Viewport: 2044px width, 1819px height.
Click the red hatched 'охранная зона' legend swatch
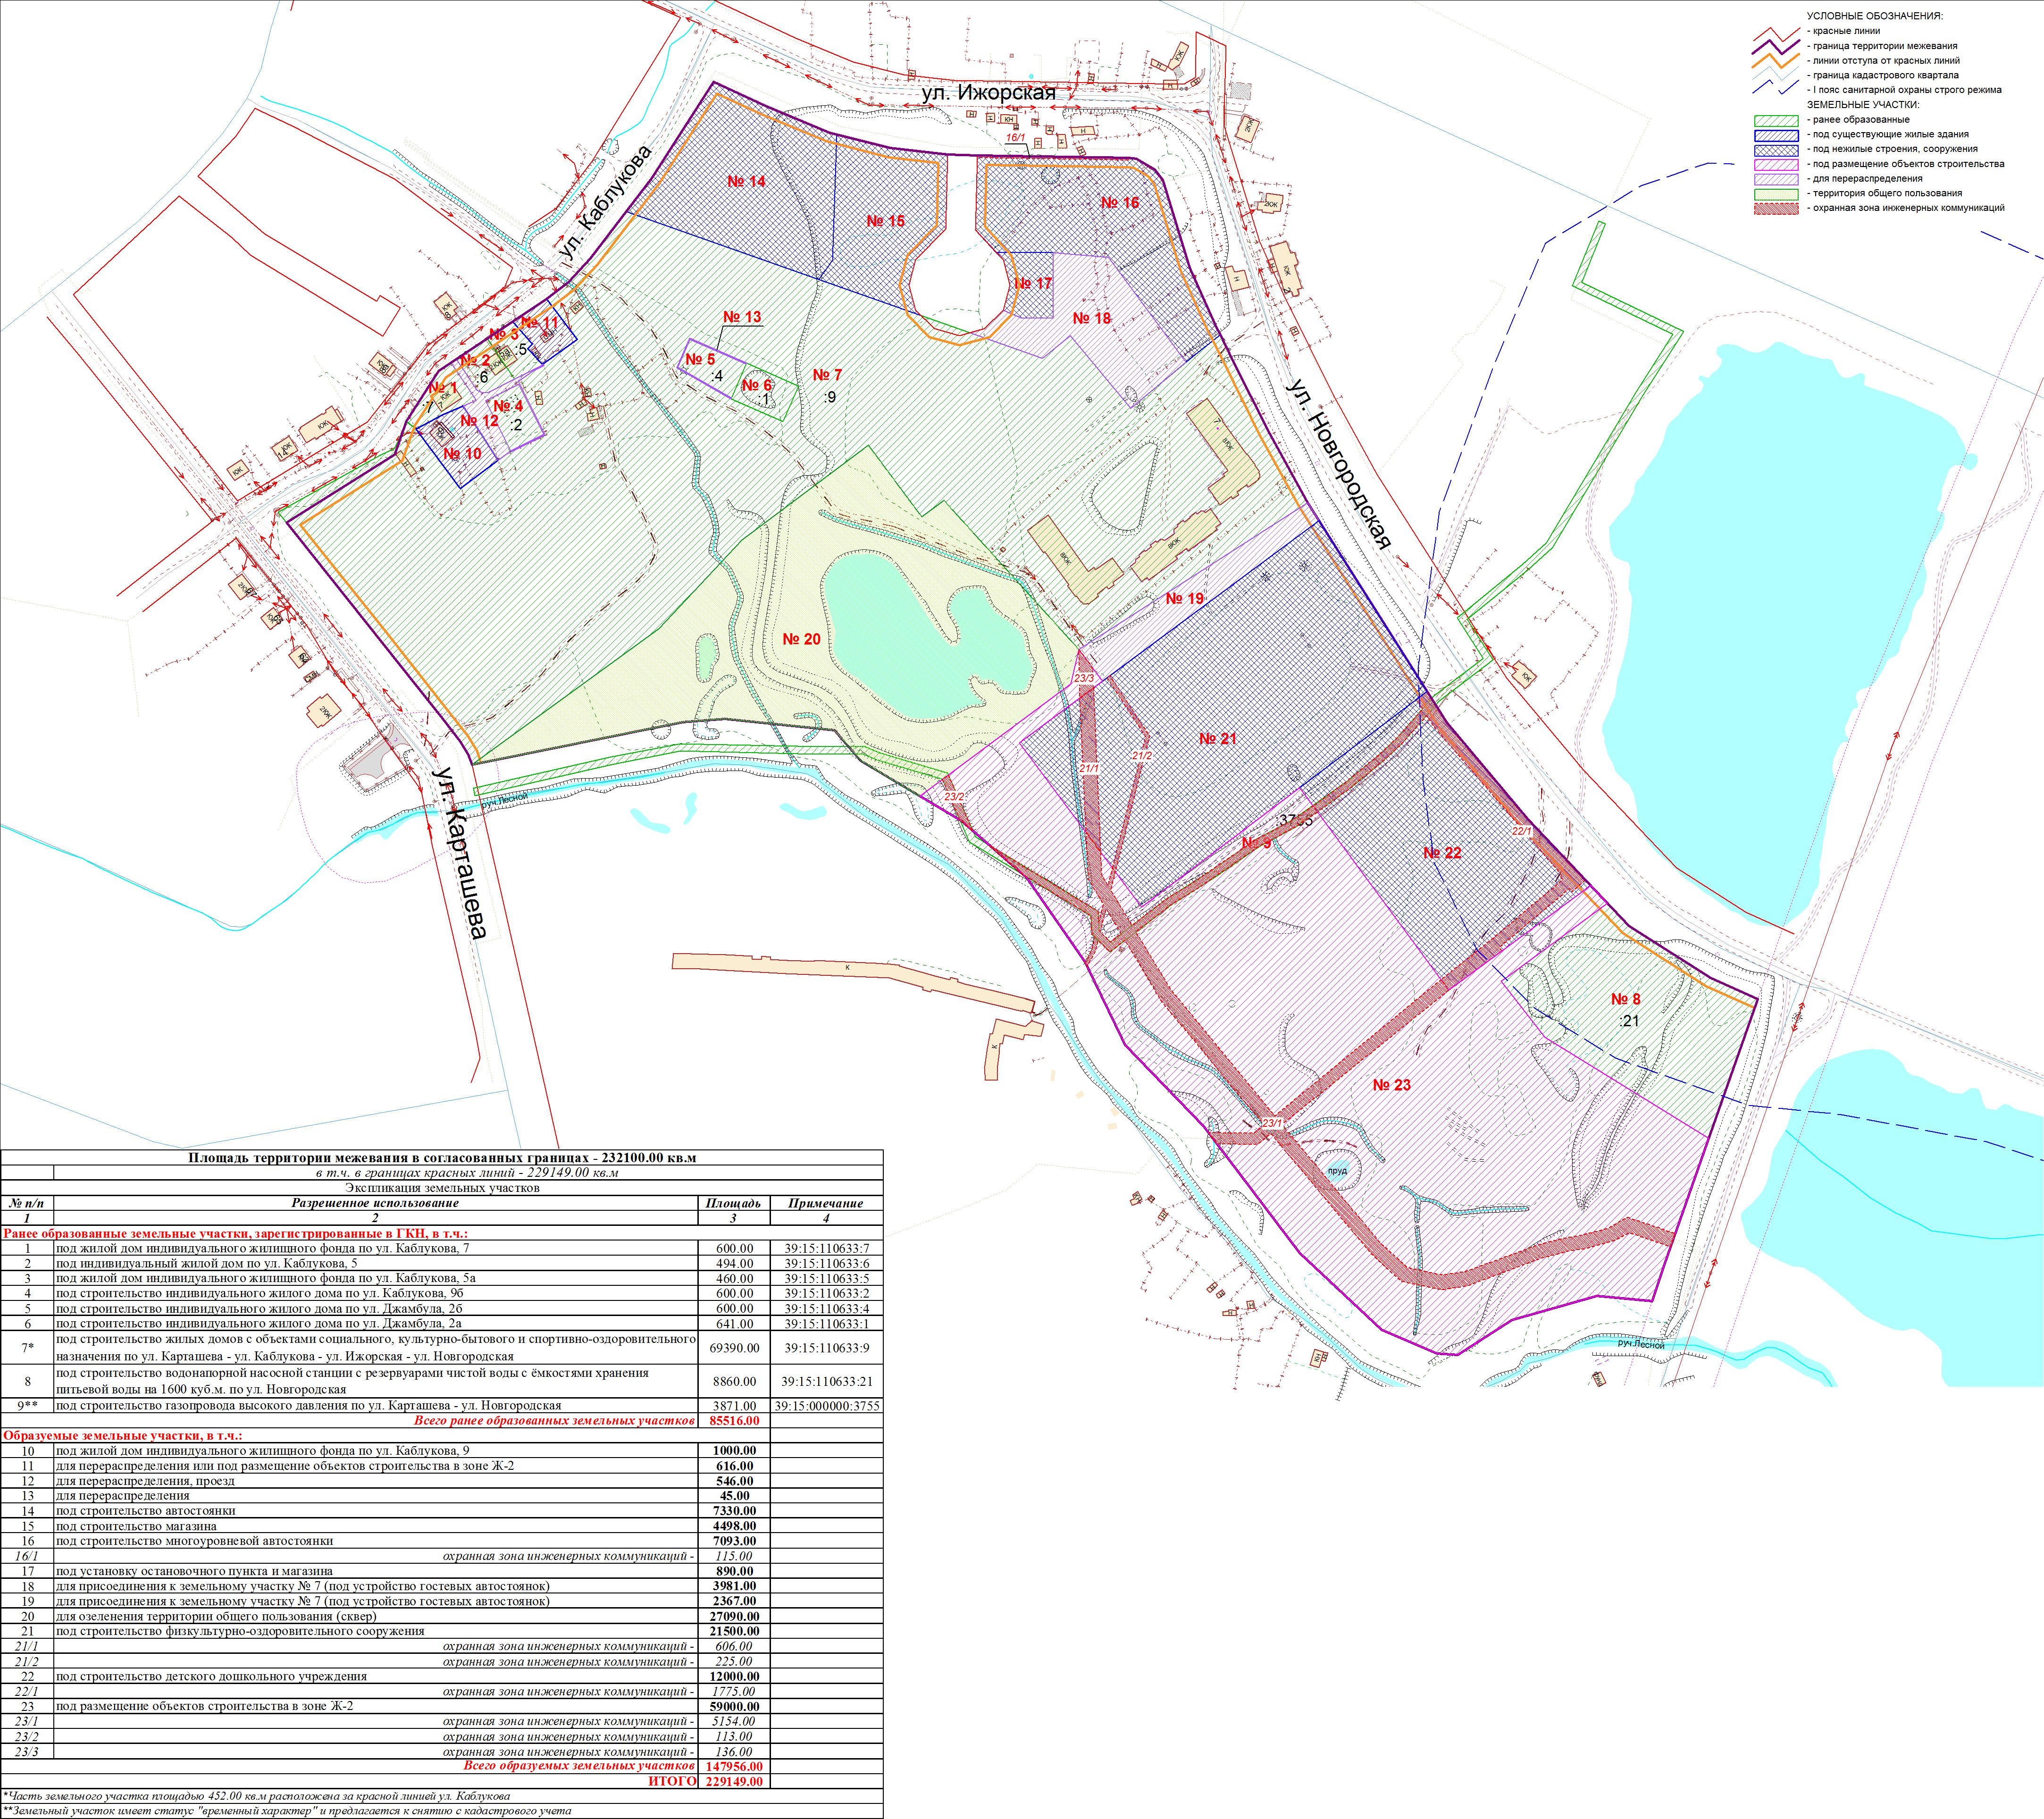[1776, 209]
